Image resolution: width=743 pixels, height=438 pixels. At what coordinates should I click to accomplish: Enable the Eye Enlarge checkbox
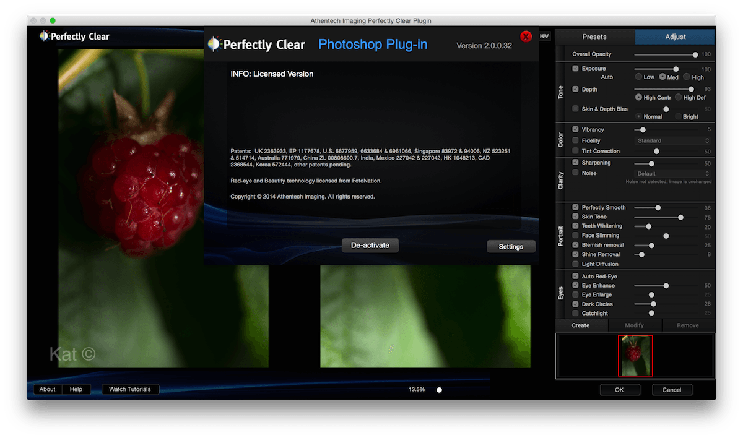coord(576,295)
